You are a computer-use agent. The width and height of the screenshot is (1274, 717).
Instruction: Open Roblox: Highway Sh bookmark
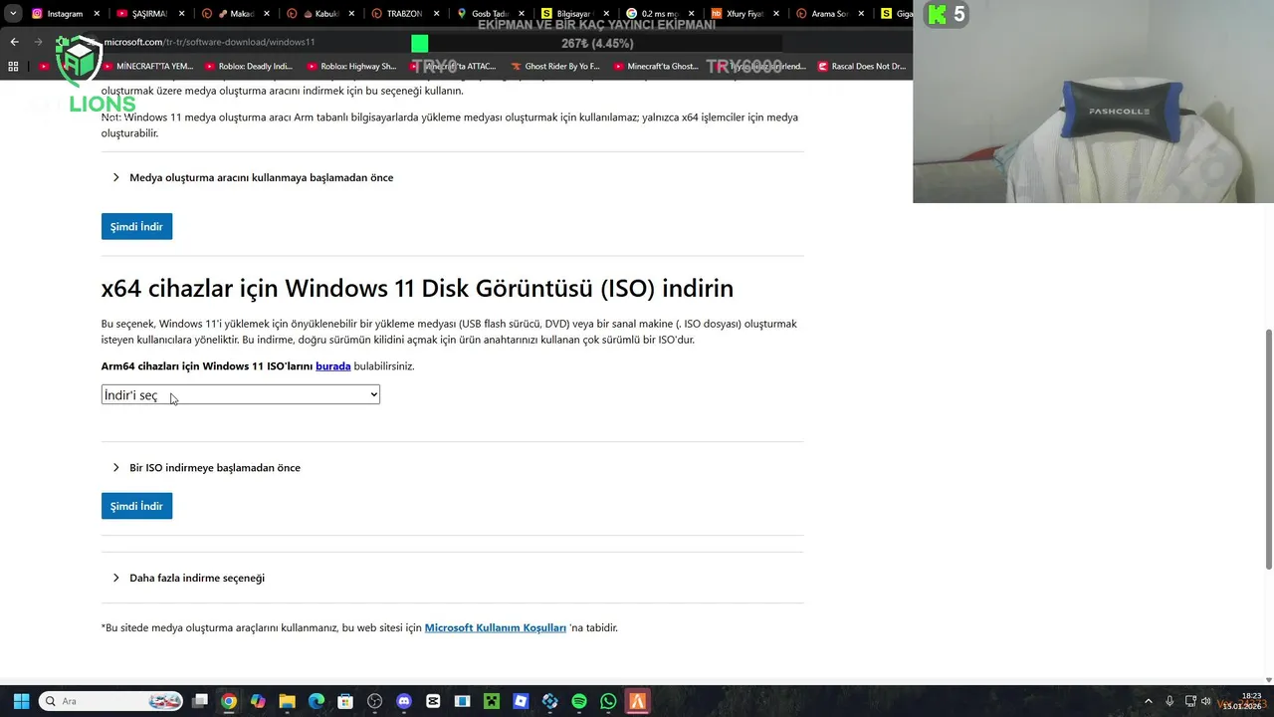pos(350,67)
